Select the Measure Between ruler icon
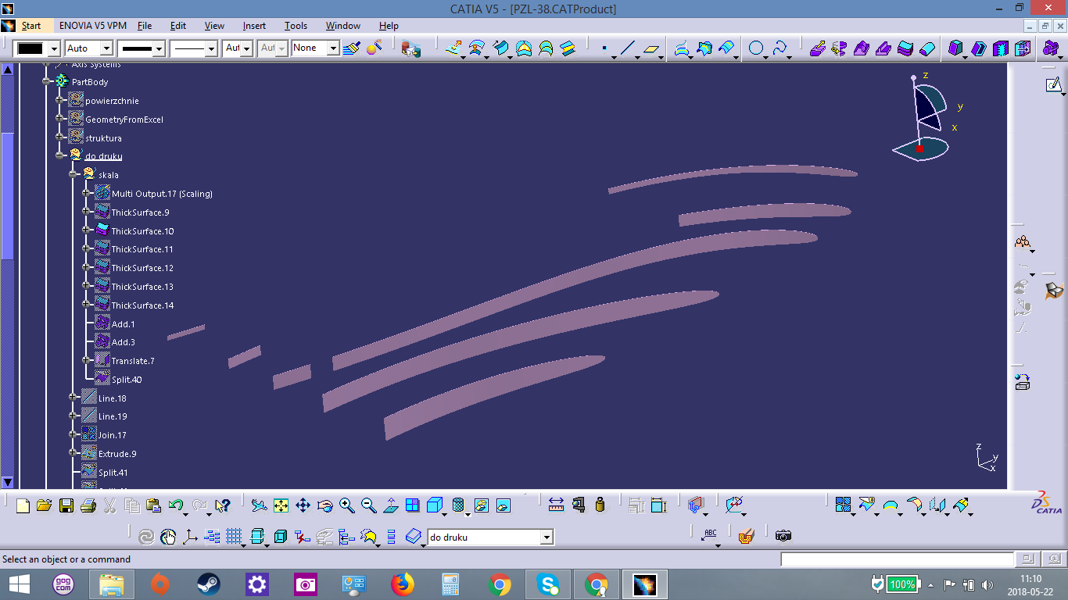1068x600 pixels. click(x=556, y=505)
